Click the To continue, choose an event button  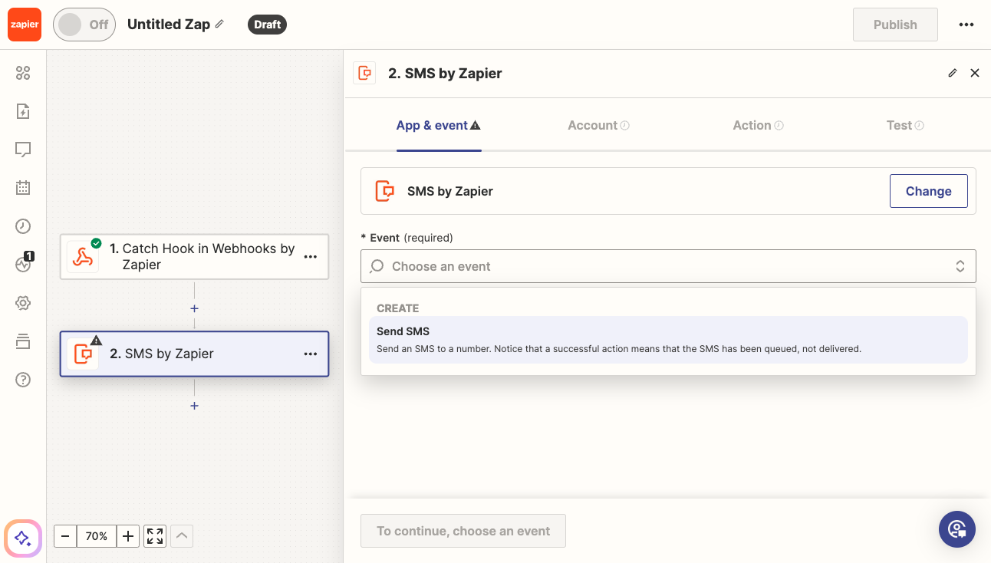(463, 531)
